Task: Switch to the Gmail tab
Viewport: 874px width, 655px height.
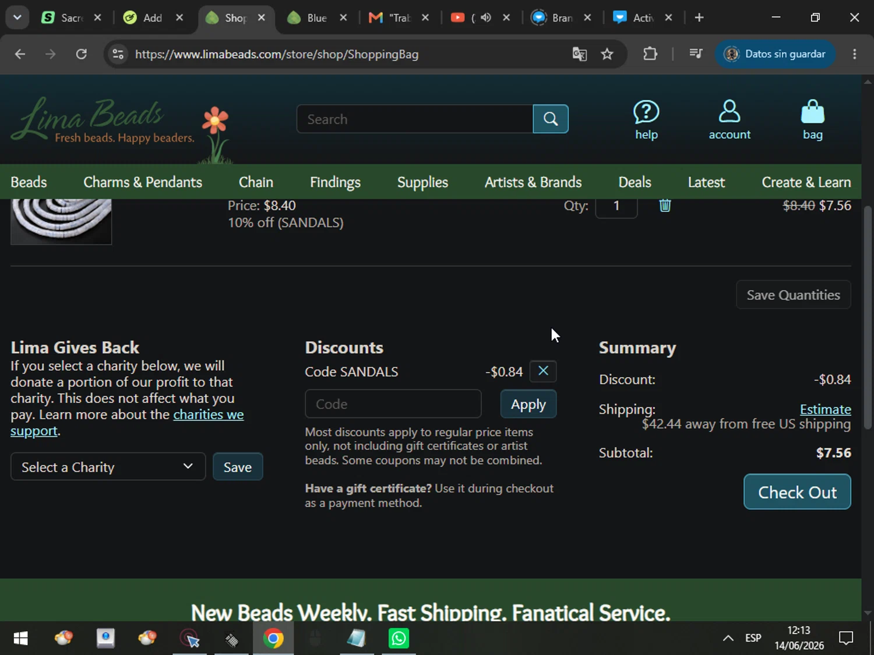Action: (399, 18)
